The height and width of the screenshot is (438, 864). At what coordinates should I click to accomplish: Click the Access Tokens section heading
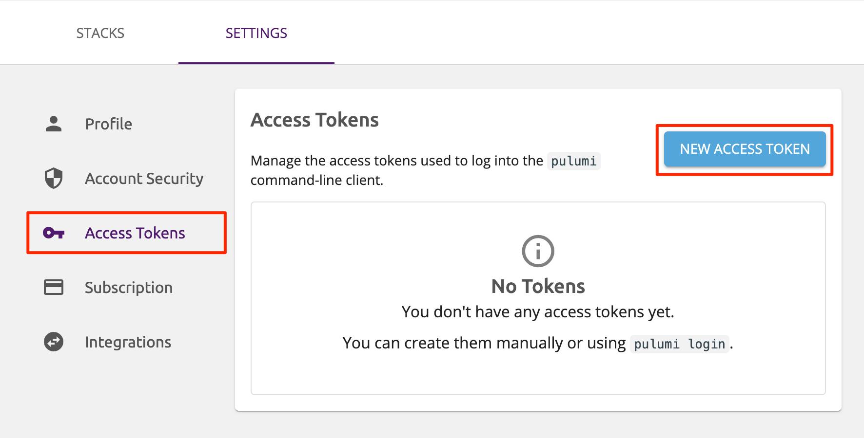tap(314, 119)
